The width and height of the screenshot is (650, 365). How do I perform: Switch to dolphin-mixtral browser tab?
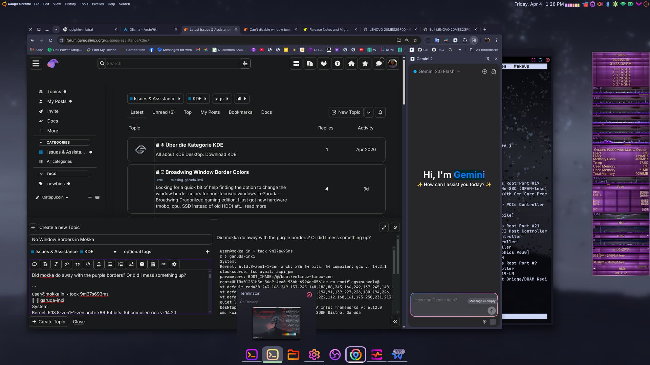click(x=90, y=29)
